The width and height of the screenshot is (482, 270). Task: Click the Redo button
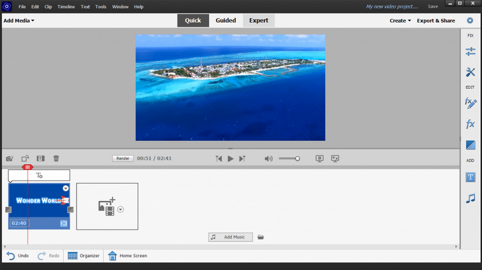pyautogui.click(x=49, y=256)
